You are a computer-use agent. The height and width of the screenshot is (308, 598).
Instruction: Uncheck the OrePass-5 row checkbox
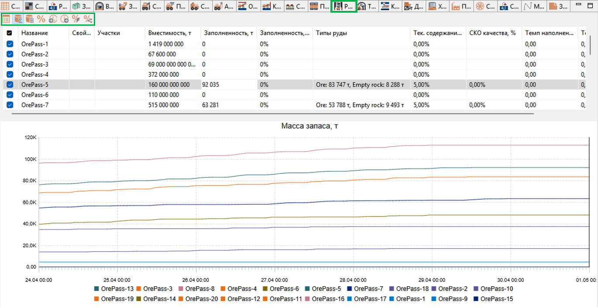point(10,85)
